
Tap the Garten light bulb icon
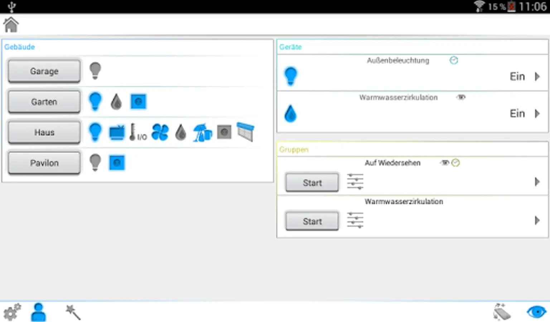(x=95, y=101)
